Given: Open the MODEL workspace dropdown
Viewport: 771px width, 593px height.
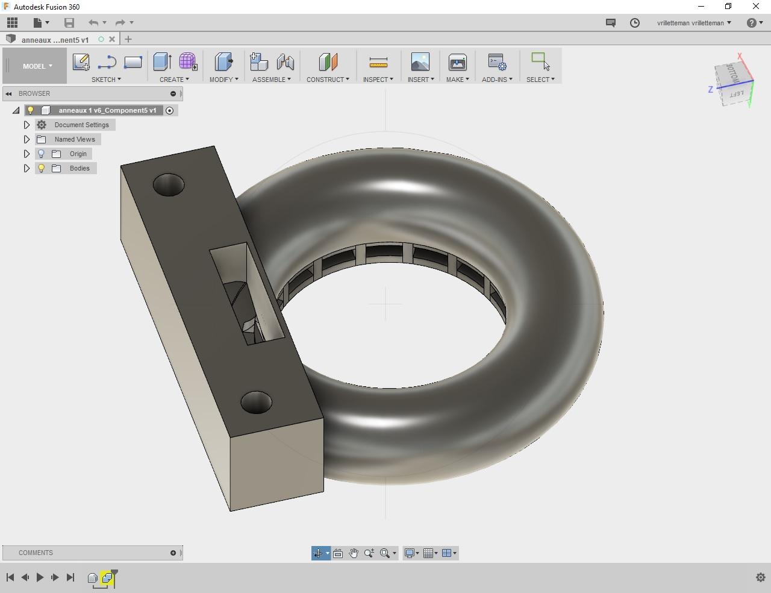Looking at the screenshot, I should point(37,66).
